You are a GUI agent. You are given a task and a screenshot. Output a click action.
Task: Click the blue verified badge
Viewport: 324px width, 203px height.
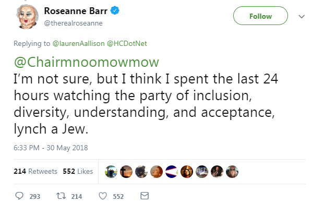[x=115, y=10]
